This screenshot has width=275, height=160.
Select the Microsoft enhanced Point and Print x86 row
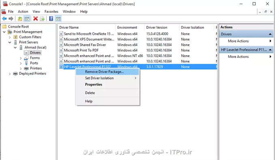point(138,56)
